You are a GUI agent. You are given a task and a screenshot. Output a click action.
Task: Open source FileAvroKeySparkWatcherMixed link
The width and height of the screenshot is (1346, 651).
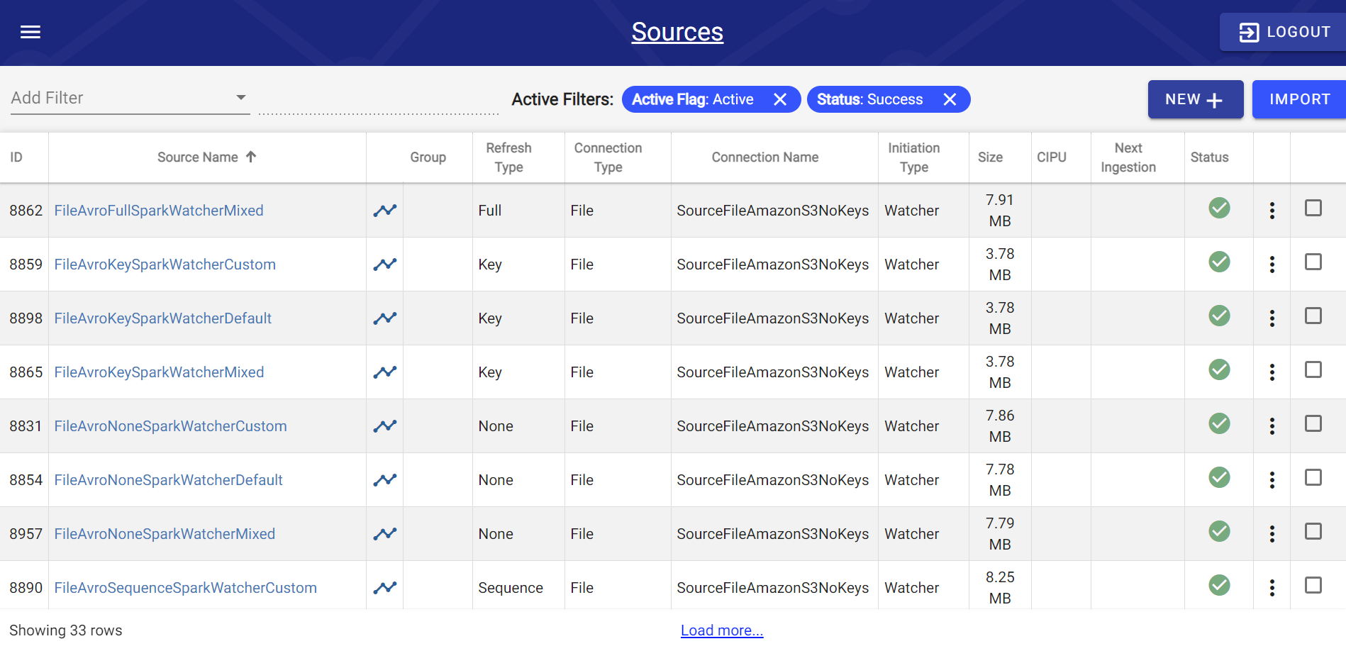(159, 372)
